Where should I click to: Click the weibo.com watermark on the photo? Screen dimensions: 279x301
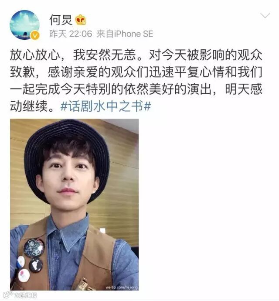click(x=121, y=287)
